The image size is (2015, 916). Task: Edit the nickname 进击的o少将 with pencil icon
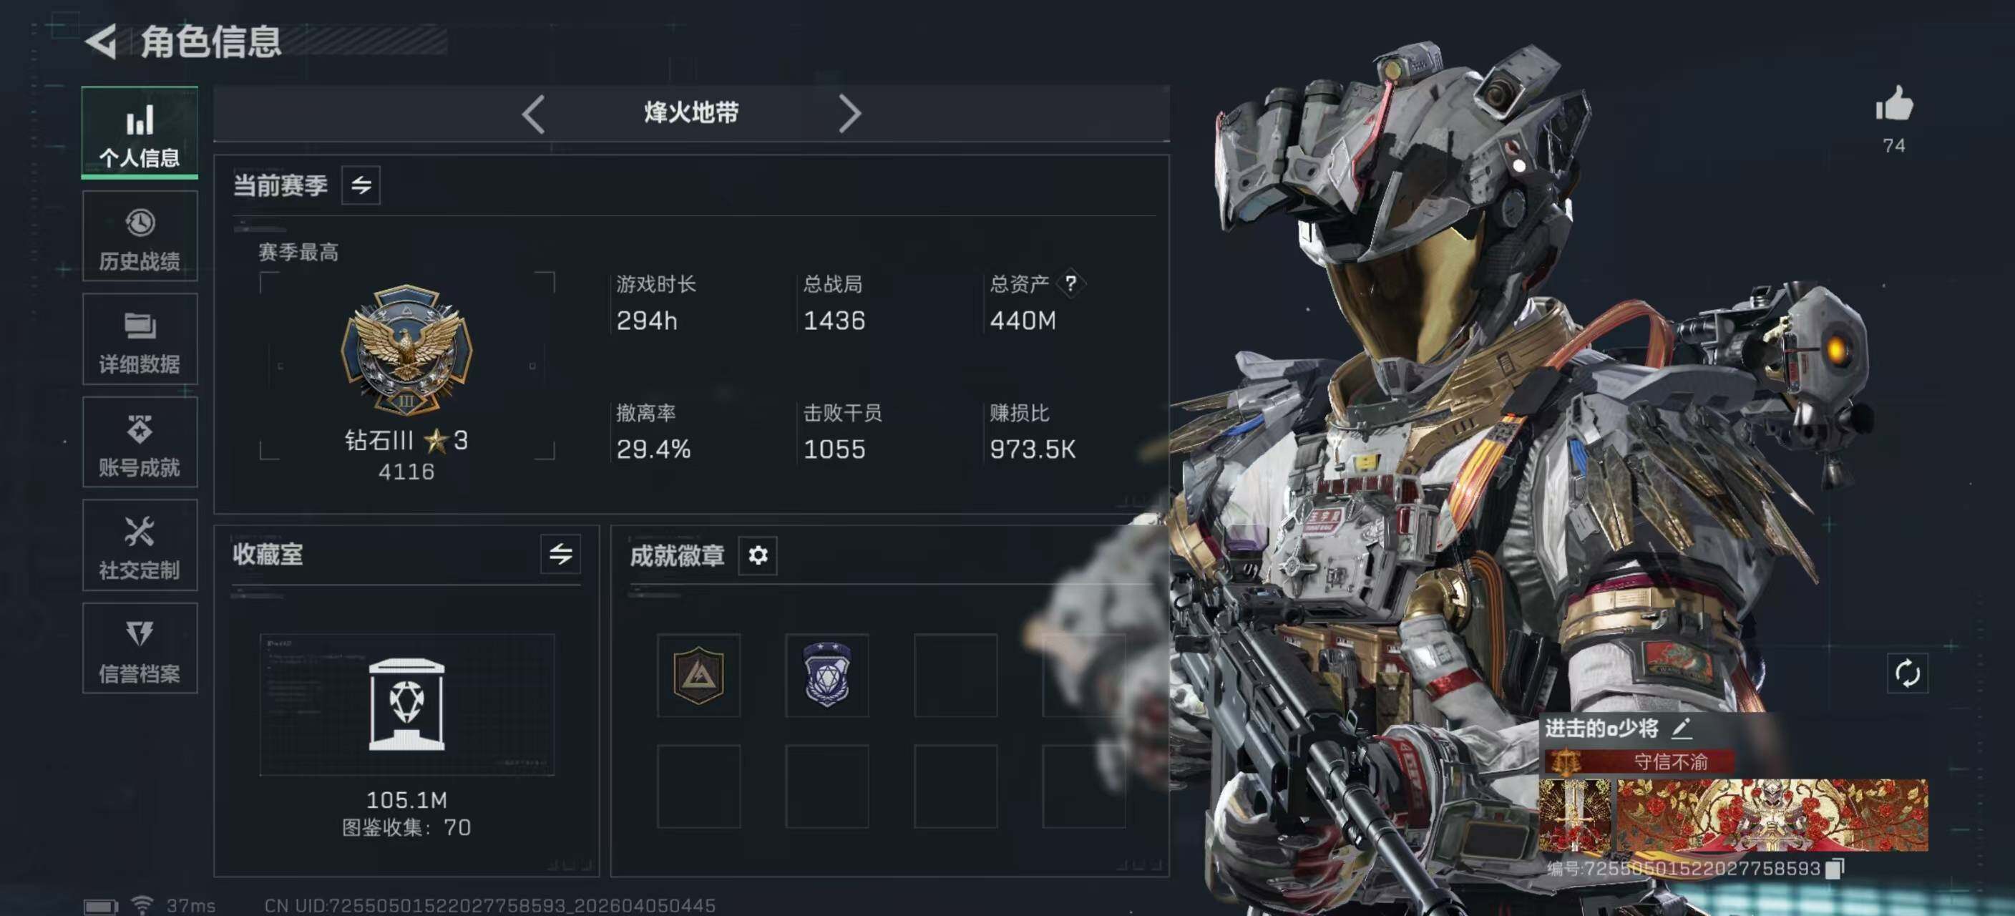point(1682,729)
